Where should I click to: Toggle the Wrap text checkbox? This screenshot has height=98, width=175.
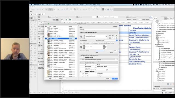[x=39, y=49]
